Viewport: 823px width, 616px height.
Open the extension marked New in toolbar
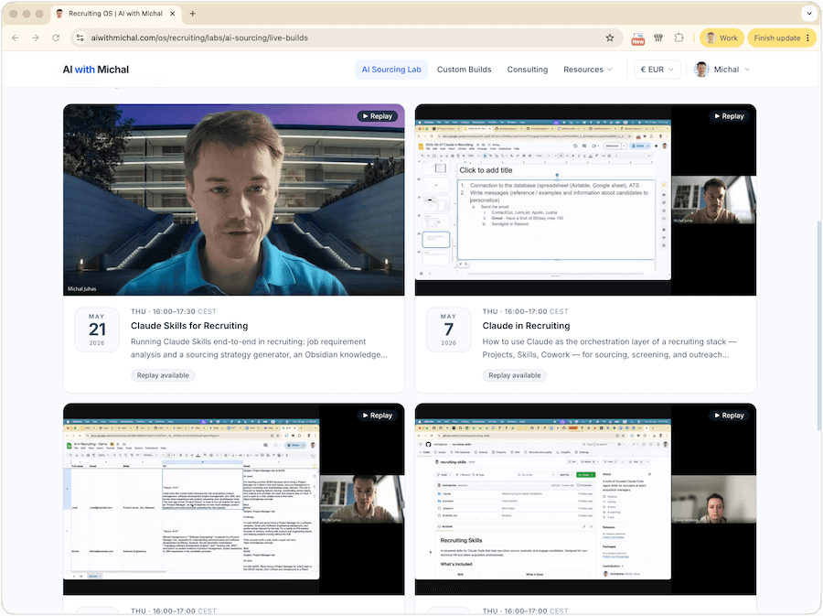coord(637,38)
